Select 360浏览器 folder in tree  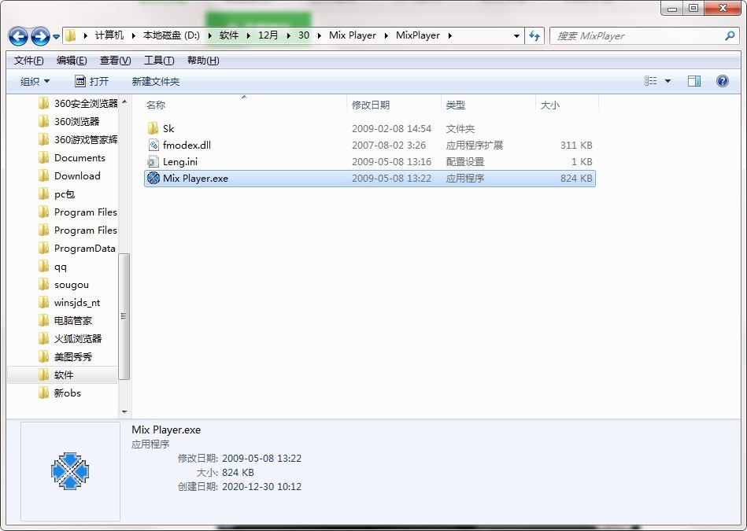(x=68, y=121)
